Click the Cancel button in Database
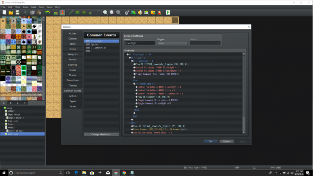 227,141
